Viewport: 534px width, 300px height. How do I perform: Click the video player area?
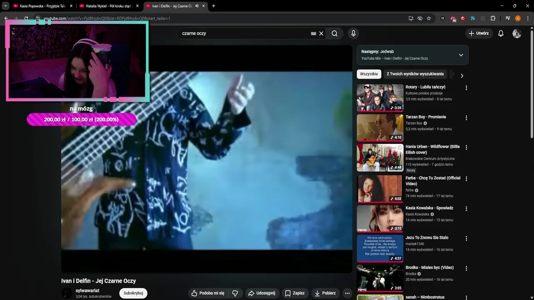[x=207, y=159]
